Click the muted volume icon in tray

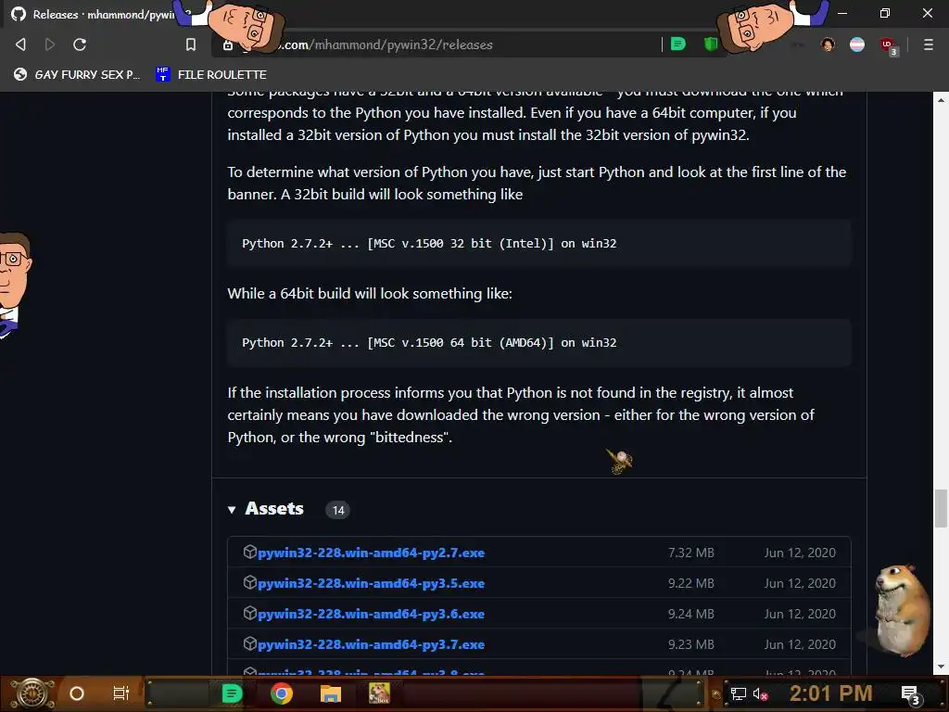click(x=760, y=693)
